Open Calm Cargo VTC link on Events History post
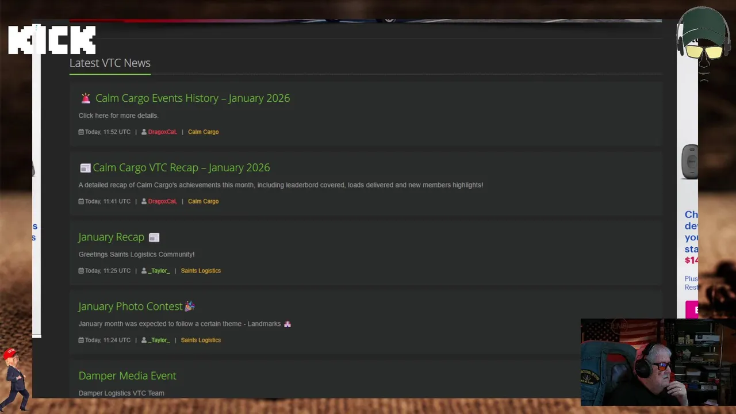This screenshot has width=736, height=414. (203, 132)
